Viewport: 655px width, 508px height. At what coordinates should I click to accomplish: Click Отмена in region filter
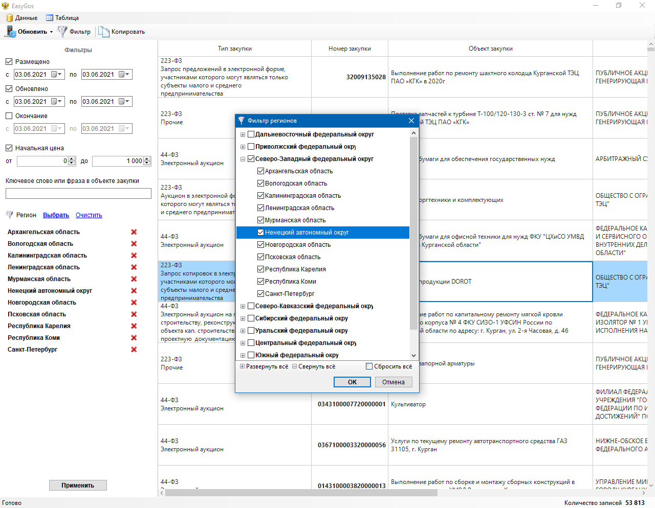[394, 382]
